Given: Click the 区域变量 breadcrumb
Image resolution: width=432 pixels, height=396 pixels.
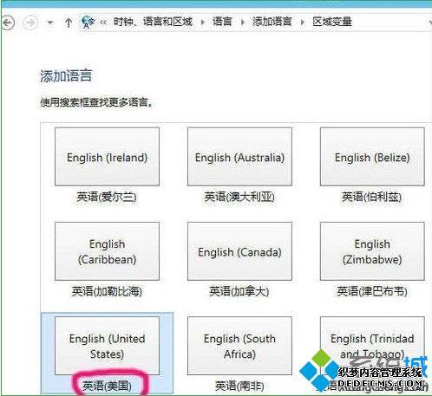Looking at the screenshot, I should (x=332, y=22).
